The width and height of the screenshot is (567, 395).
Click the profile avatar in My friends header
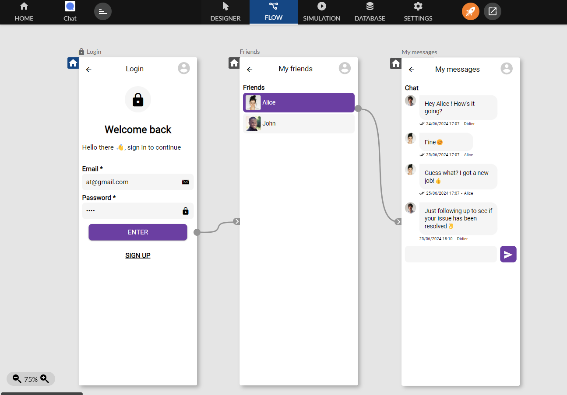[345, 68]
